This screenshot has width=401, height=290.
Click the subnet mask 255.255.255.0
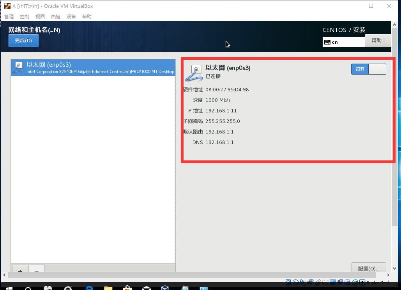[x=223, y=121]
